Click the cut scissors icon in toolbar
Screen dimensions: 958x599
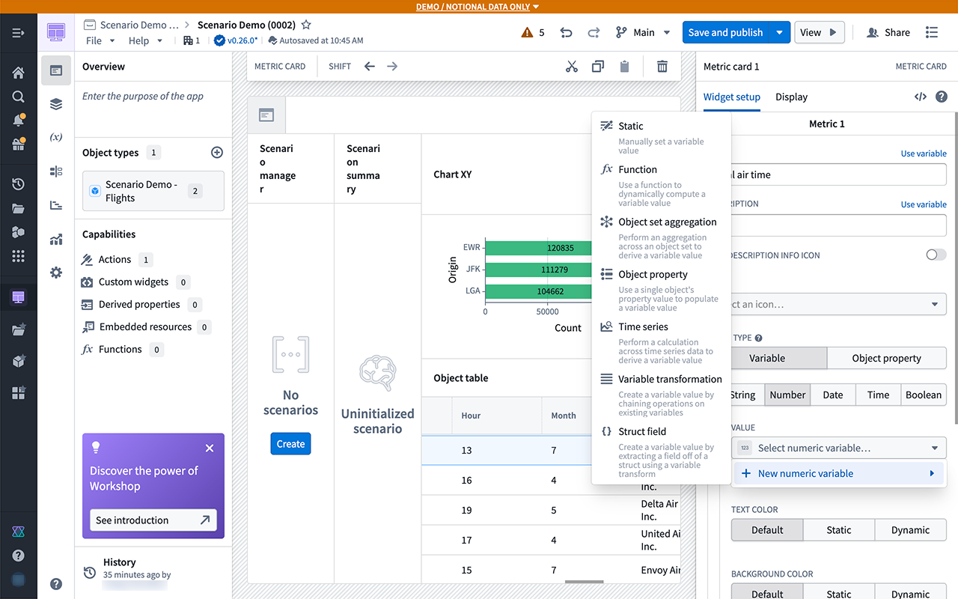click(x=572, y=67)
